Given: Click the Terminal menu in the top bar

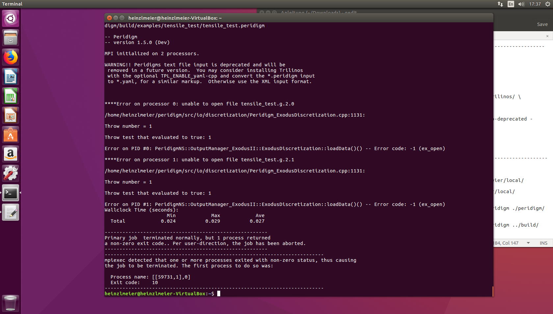Looking at the screenshot, I should click(x=12, y=4).
